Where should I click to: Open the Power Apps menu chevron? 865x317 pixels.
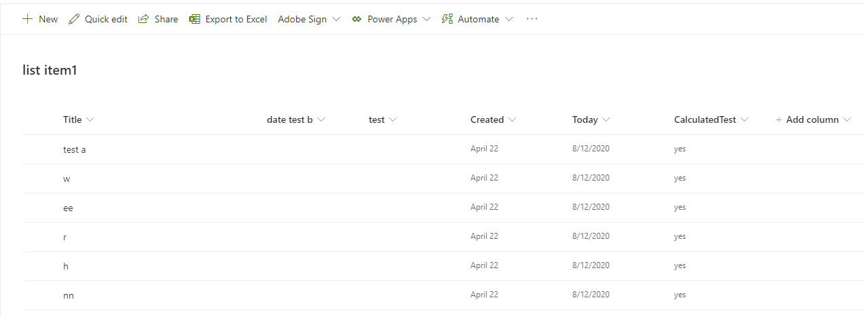tap(426, 19)
